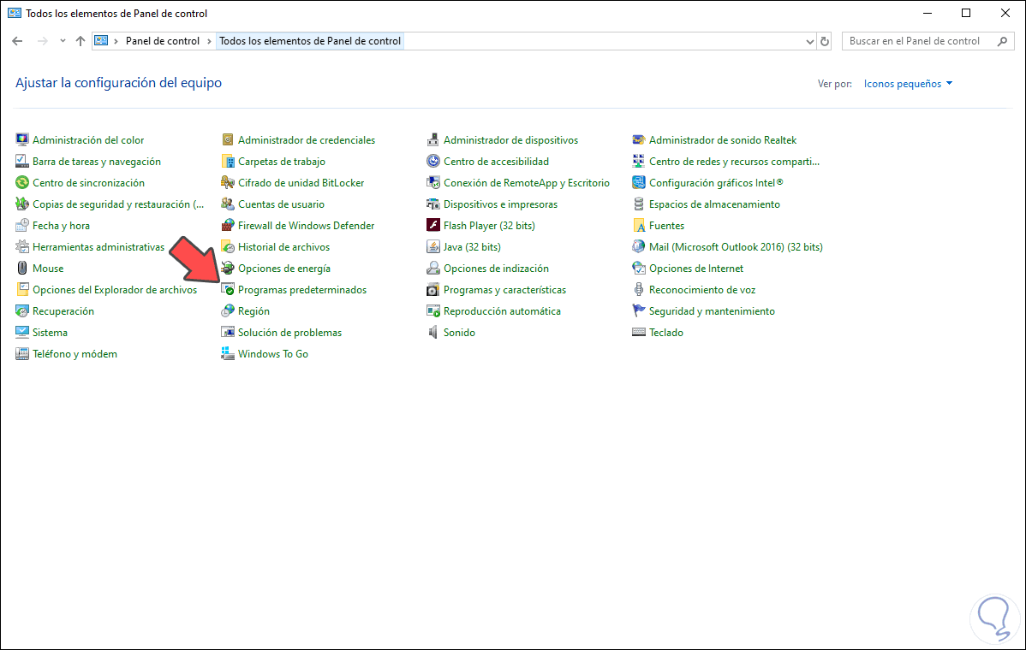Open Historial de archivos link
This screenshot has width=1026, height=650.
tap(284, 247)
